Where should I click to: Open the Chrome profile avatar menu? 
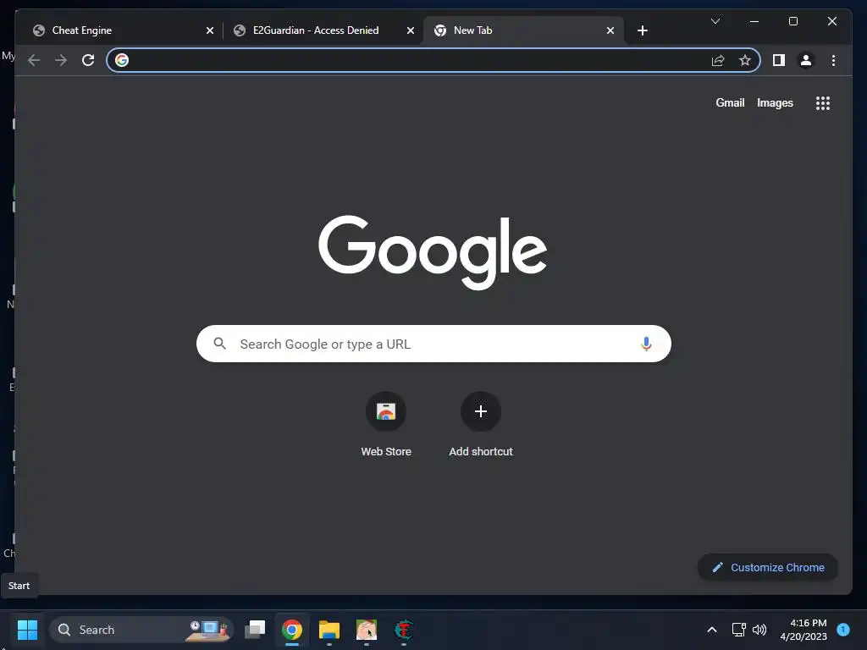[806, 60]
